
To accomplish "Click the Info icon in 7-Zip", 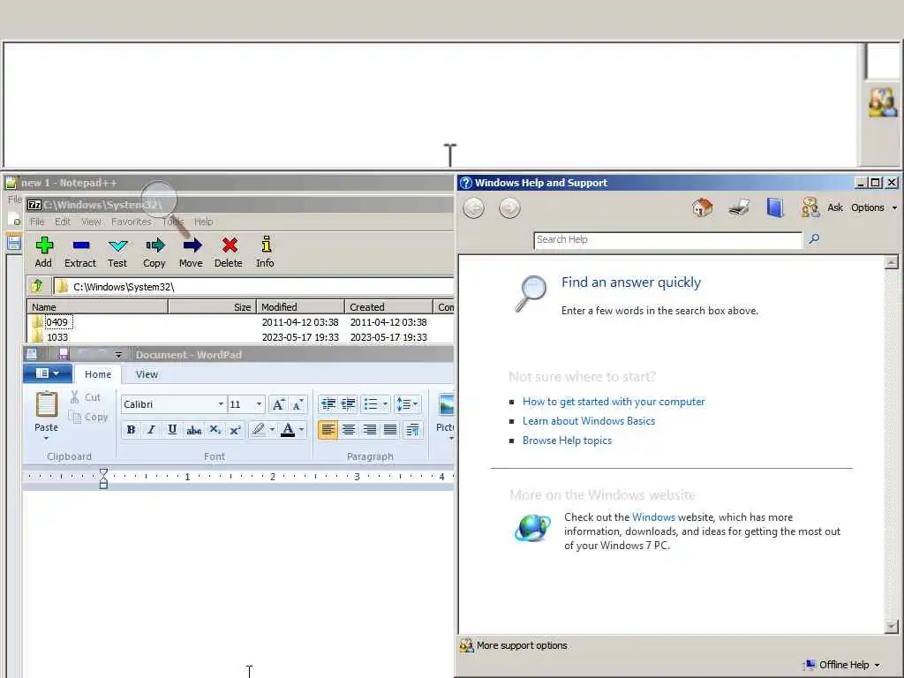I will (266, 245).
